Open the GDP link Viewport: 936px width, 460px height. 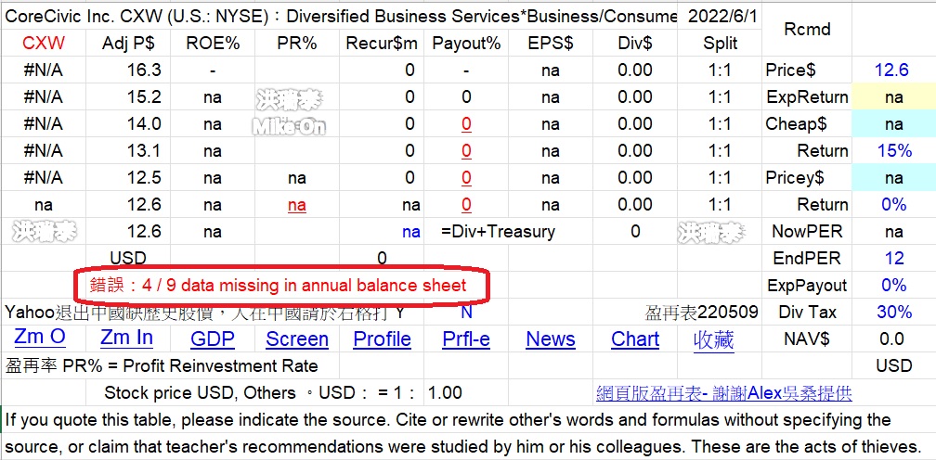click(212, 339)
